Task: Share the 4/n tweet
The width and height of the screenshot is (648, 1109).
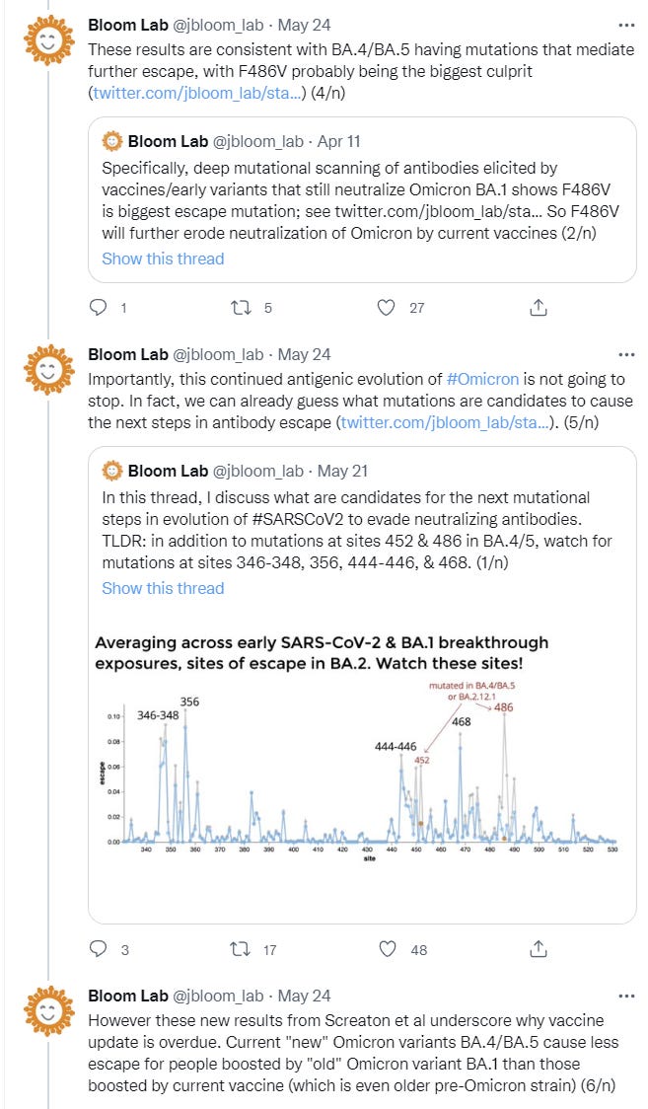Action: tap(539, 308)
